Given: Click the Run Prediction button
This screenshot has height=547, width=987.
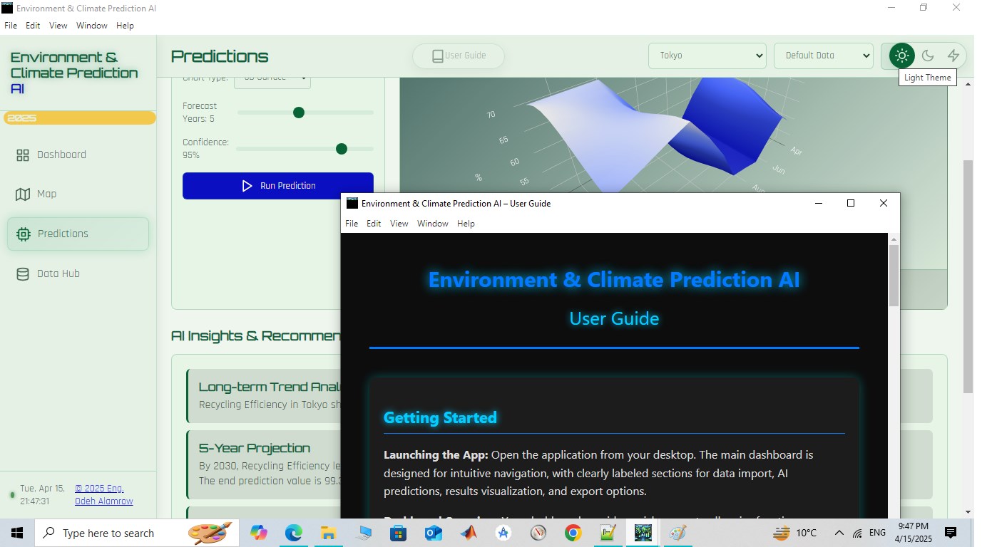Looking at the screenshot, I should [x=278, y=186].
